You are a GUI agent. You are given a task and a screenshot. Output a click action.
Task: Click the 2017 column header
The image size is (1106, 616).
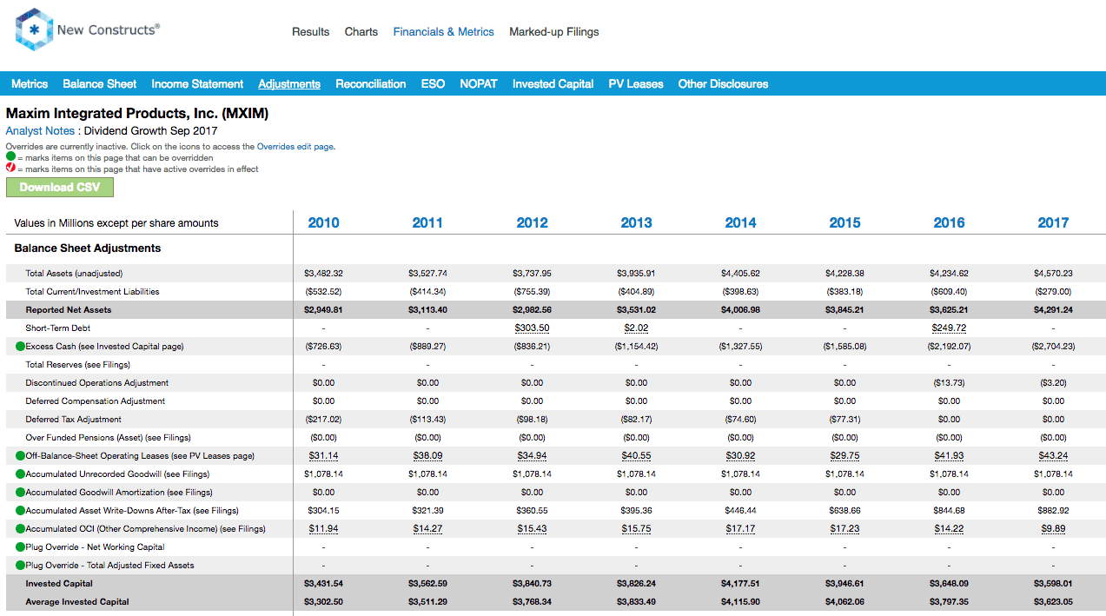pyautogui.click(x=1053, y=223)
